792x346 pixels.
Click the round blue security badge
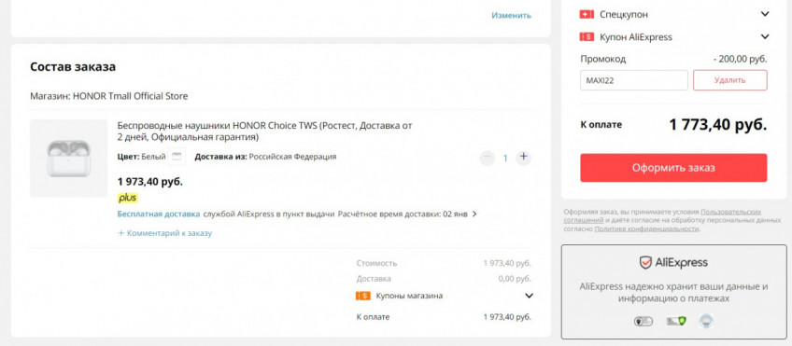click(x=706, y=321)
